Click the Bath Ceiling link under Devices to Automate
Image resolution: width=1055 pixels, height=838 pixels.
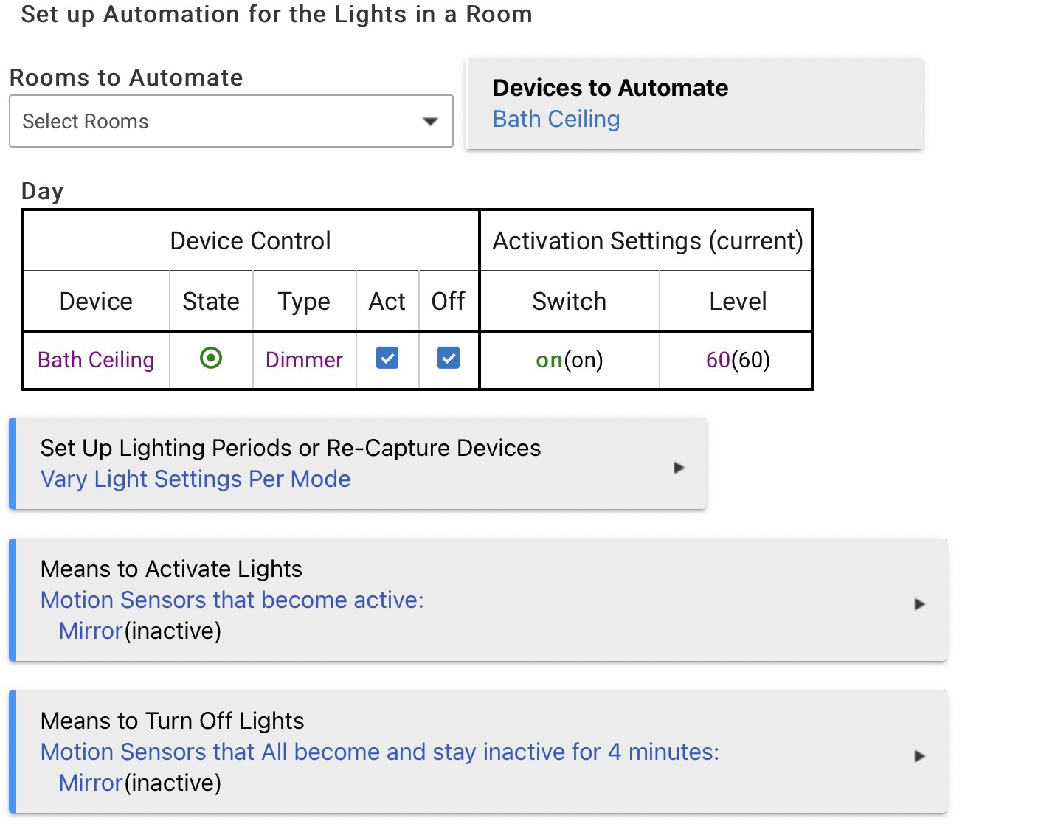pos(556,119)
